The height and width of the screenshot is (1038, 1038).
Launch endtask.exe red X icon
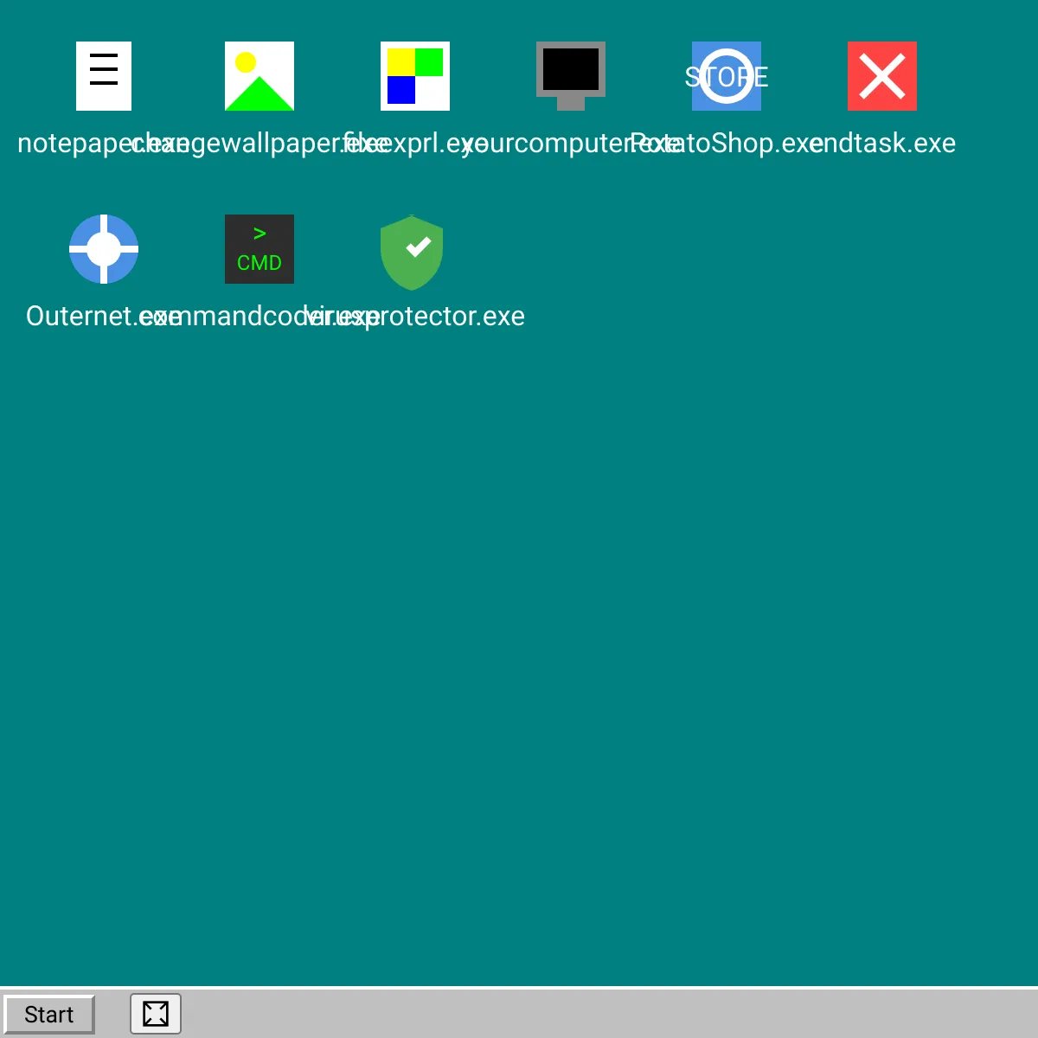(882, 76)
